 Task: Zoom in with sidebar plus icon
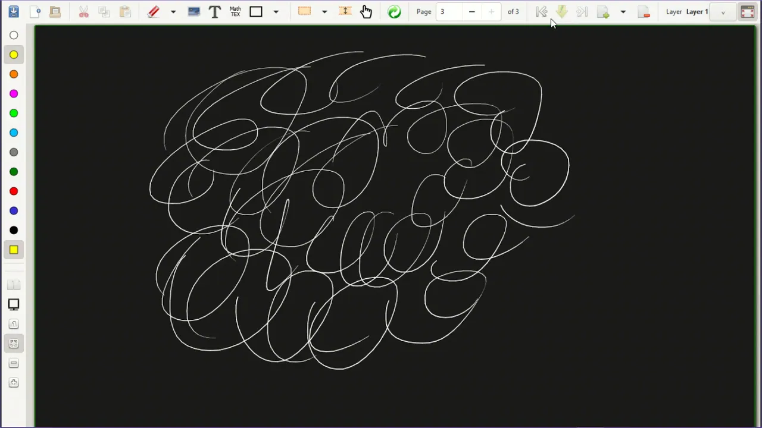[x=14, y=383]
